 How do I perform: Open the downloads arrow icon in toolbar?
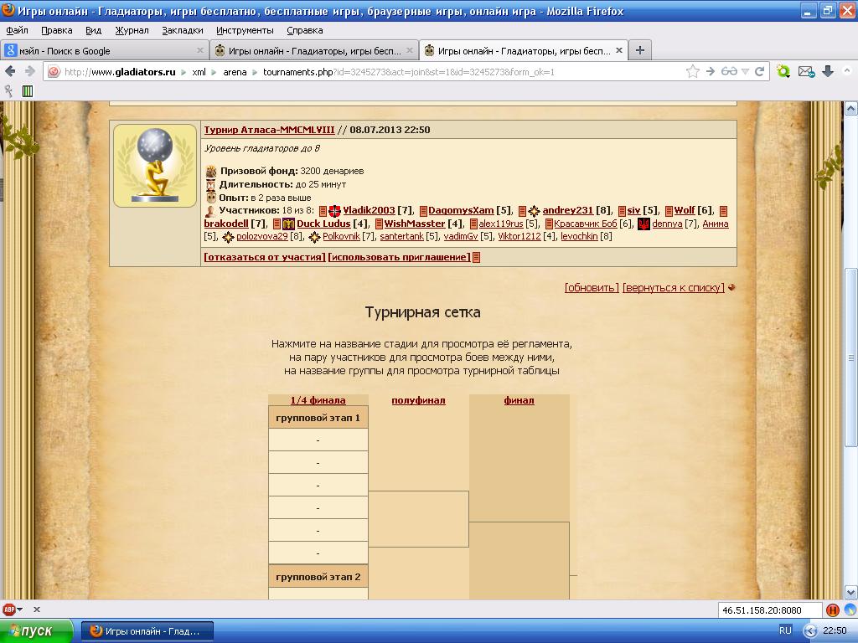(828, 72)
